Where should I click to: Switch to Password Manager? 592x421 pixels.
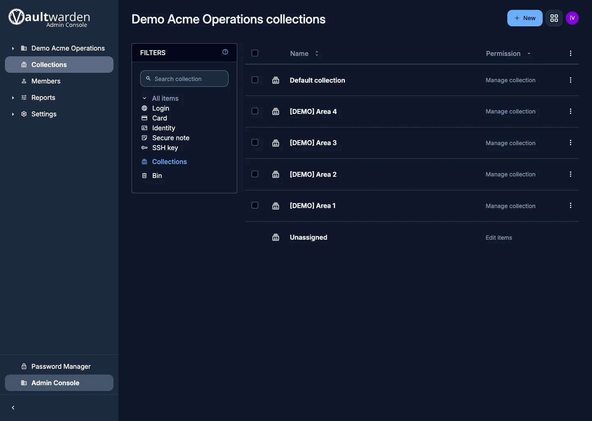tap(59, 366)
